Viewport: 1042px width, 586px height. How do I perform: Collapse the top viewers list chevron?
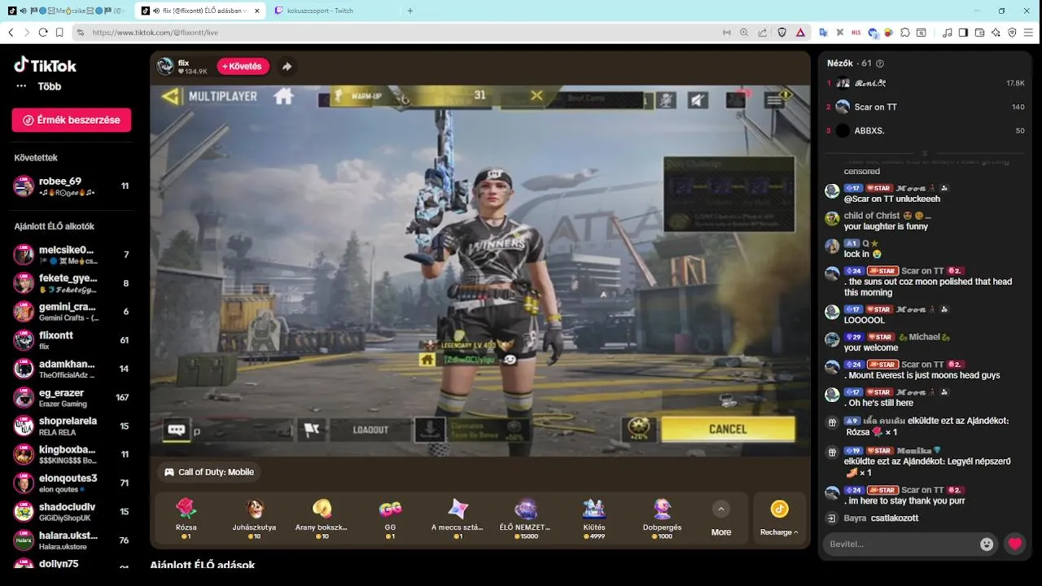tap(925, 153)
